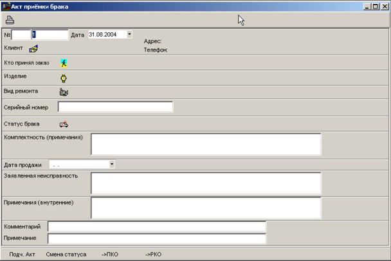
Task: Click the Кто принял заказ person icon
Action: click(64, 63)
